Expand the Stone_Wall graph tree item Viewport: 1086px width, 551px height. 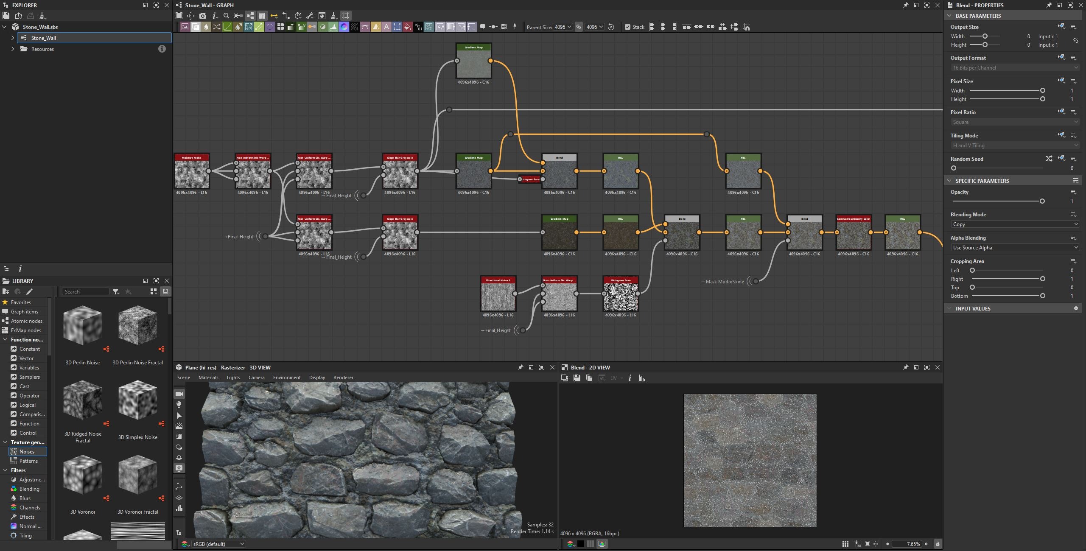13,38
